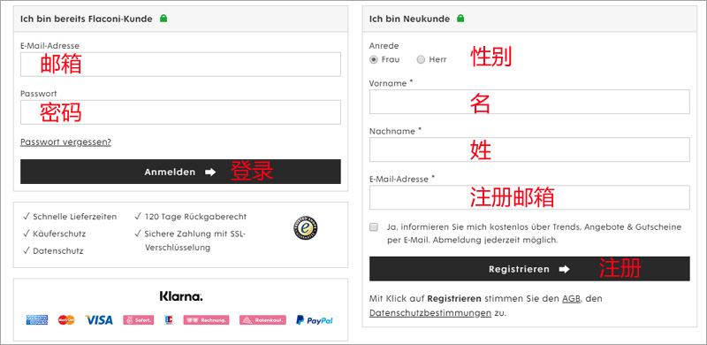Screen dimensions: 707x345
Task: Click the Anrede label
Action: pos(384,46)
